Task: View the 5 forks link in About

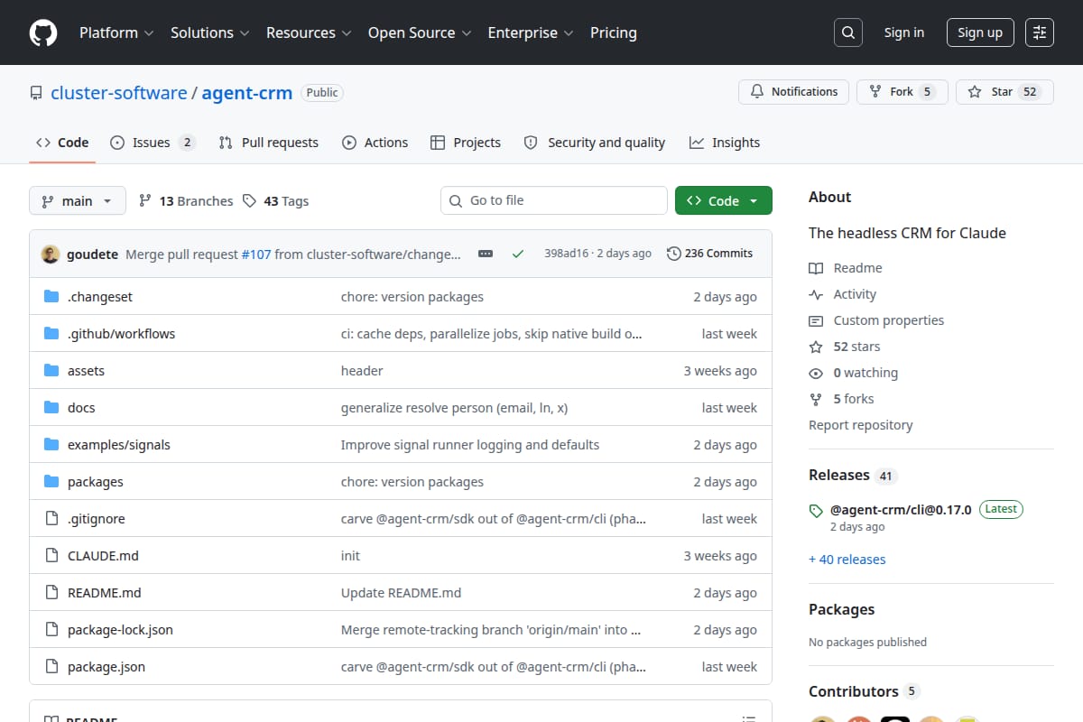Action: point(841,399)
